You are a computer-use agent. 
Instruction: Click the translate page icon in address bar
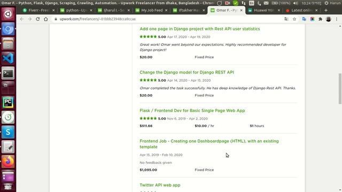(286, 19)
